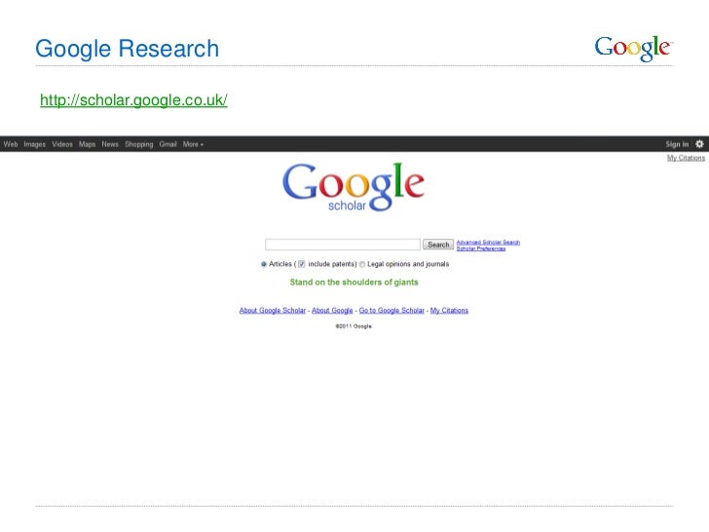Click the Google Scholar logo
The height and width of the screenshot is (532, 709).
[x=354, y=187]
